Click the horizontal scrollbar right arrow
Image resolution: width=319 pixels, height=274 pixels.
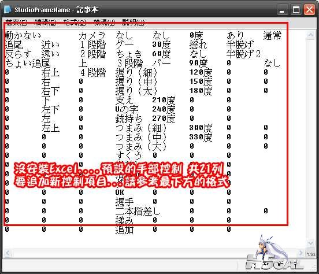301,253
